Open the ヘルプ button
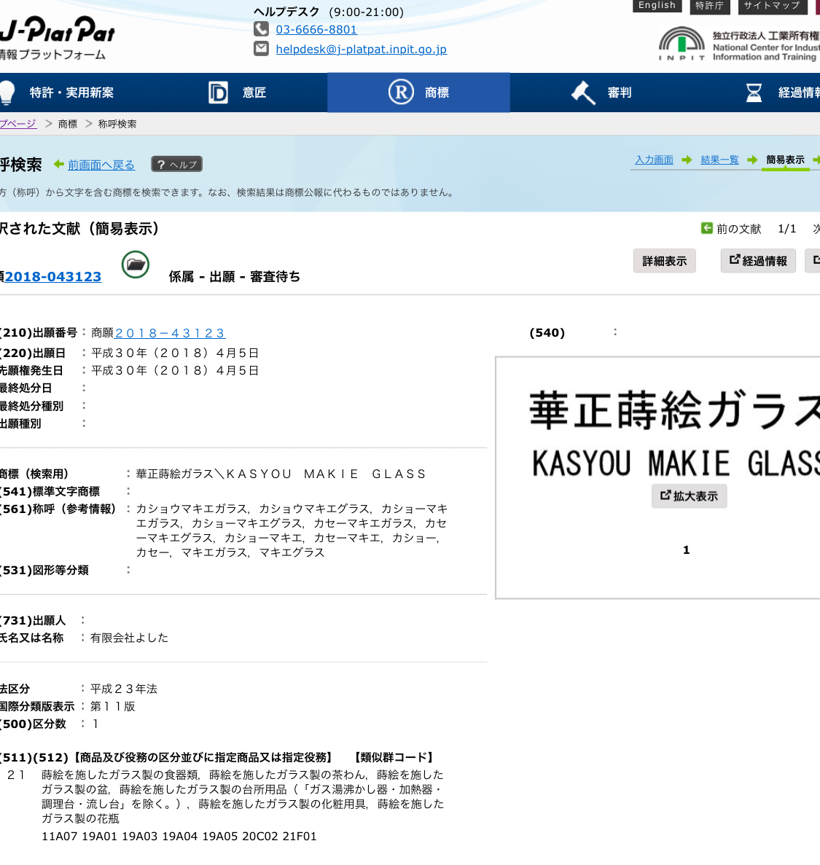 pos(176,165)
